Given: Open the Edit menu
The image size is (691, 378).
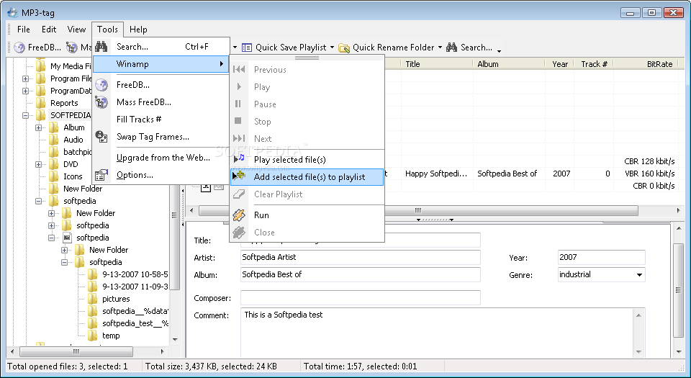Looking at the screenshot, I should pos(49,30).
